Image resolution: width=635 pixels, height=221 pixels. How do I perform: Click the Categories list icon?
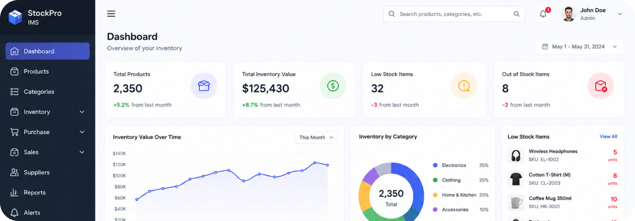(x=14, y=92)
